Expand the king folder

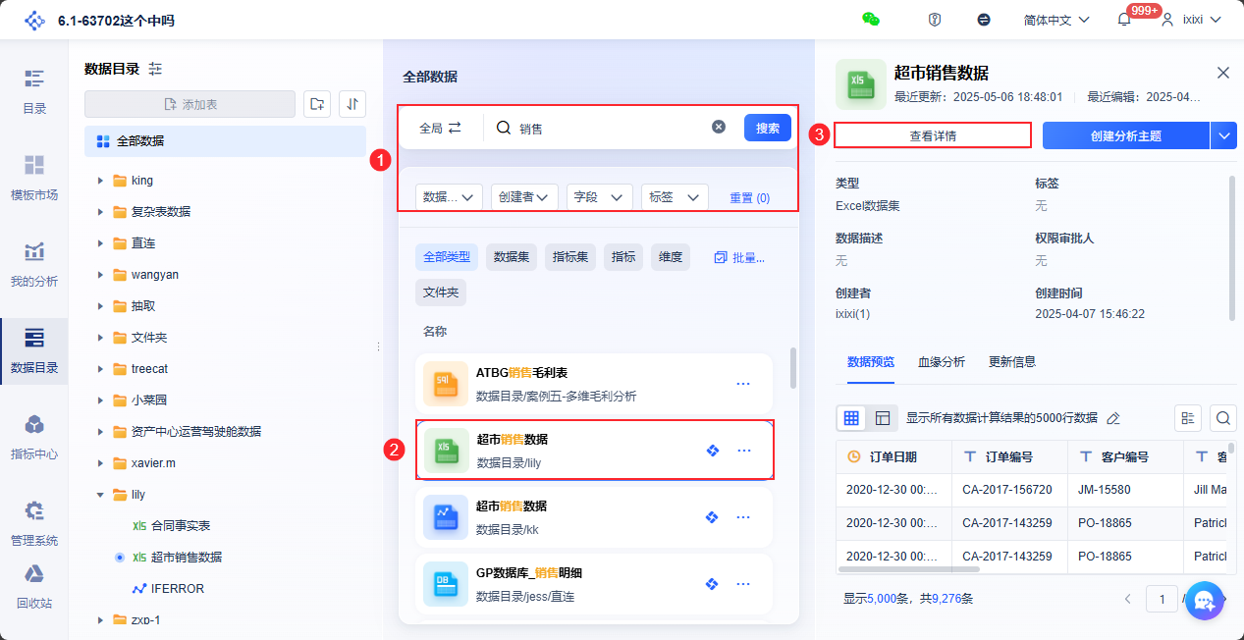(101, 181)
